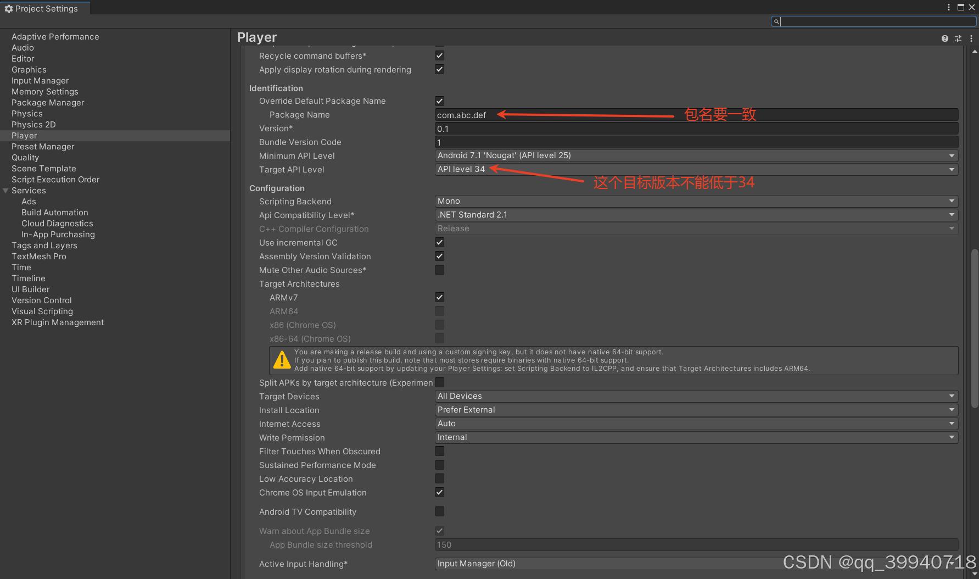Select UI Builder category

point(31,289)
